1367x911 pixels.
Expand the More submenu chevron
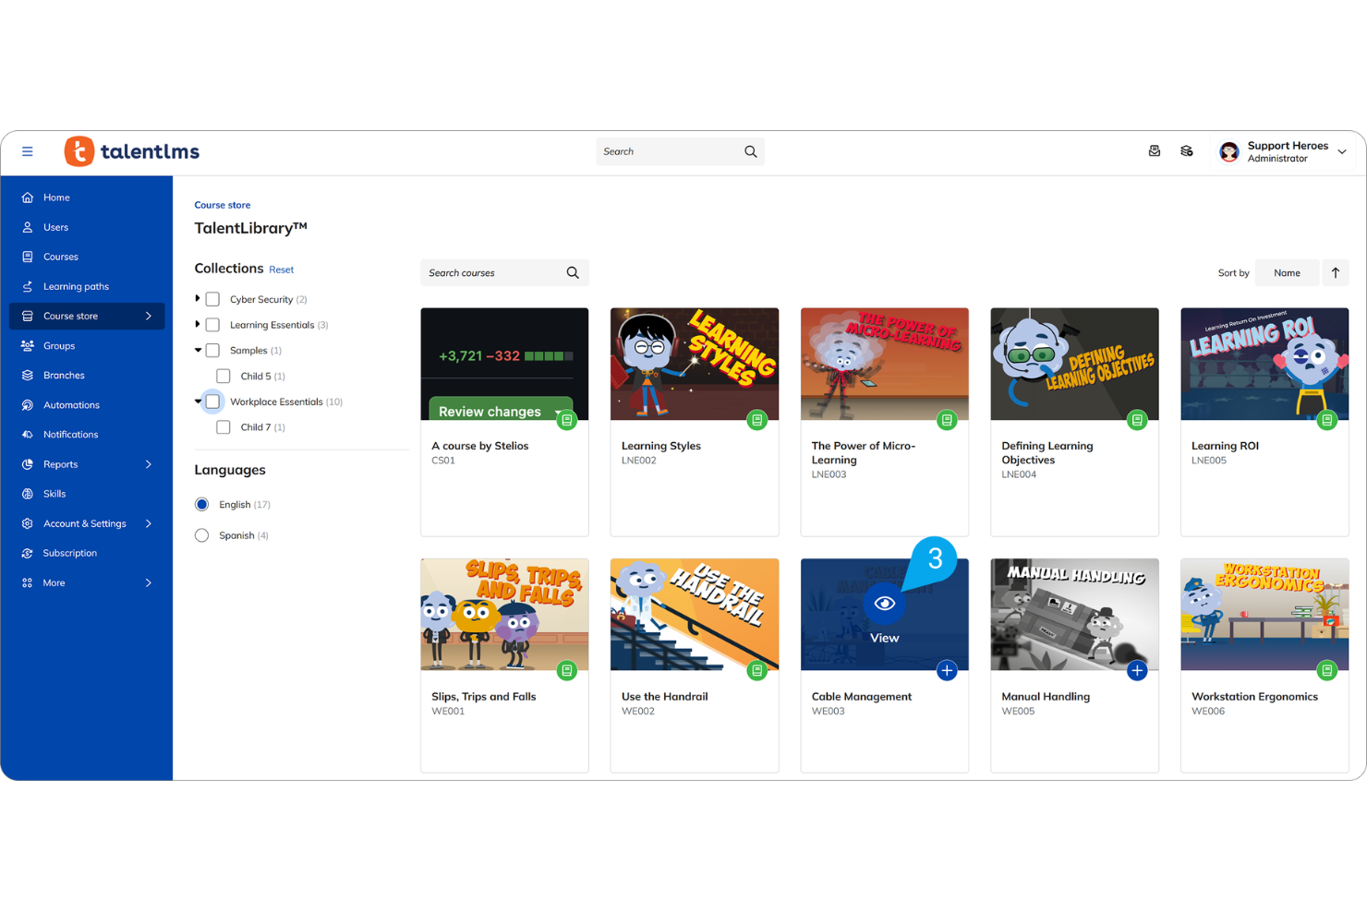[148, 583]
